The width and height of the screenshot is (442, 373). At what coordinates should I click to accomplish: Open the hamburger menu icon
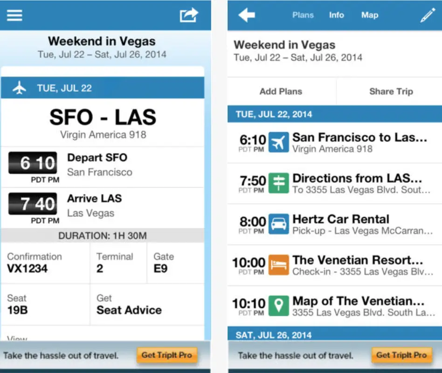point(14,15)
